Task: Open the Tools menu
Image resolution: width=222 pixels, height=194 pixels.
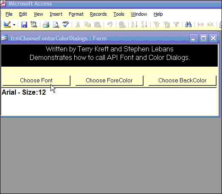Action: (x=119, y=14)
